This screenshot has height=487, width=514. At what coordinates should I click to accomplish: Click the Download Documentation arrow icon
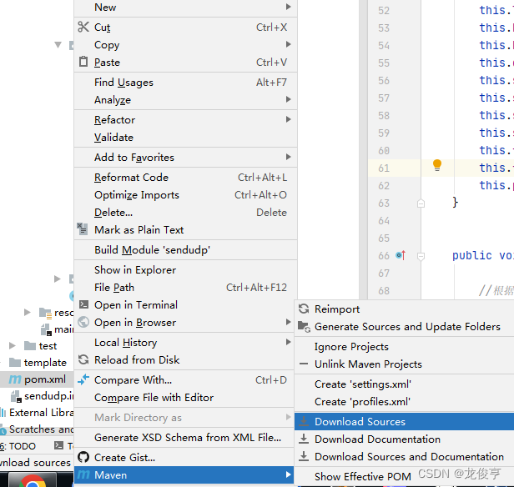pos(304,439)
